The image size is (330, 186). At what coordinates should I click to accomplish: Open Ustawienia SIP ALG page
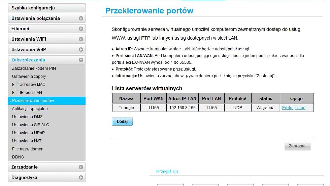click(x=31, y=125)
